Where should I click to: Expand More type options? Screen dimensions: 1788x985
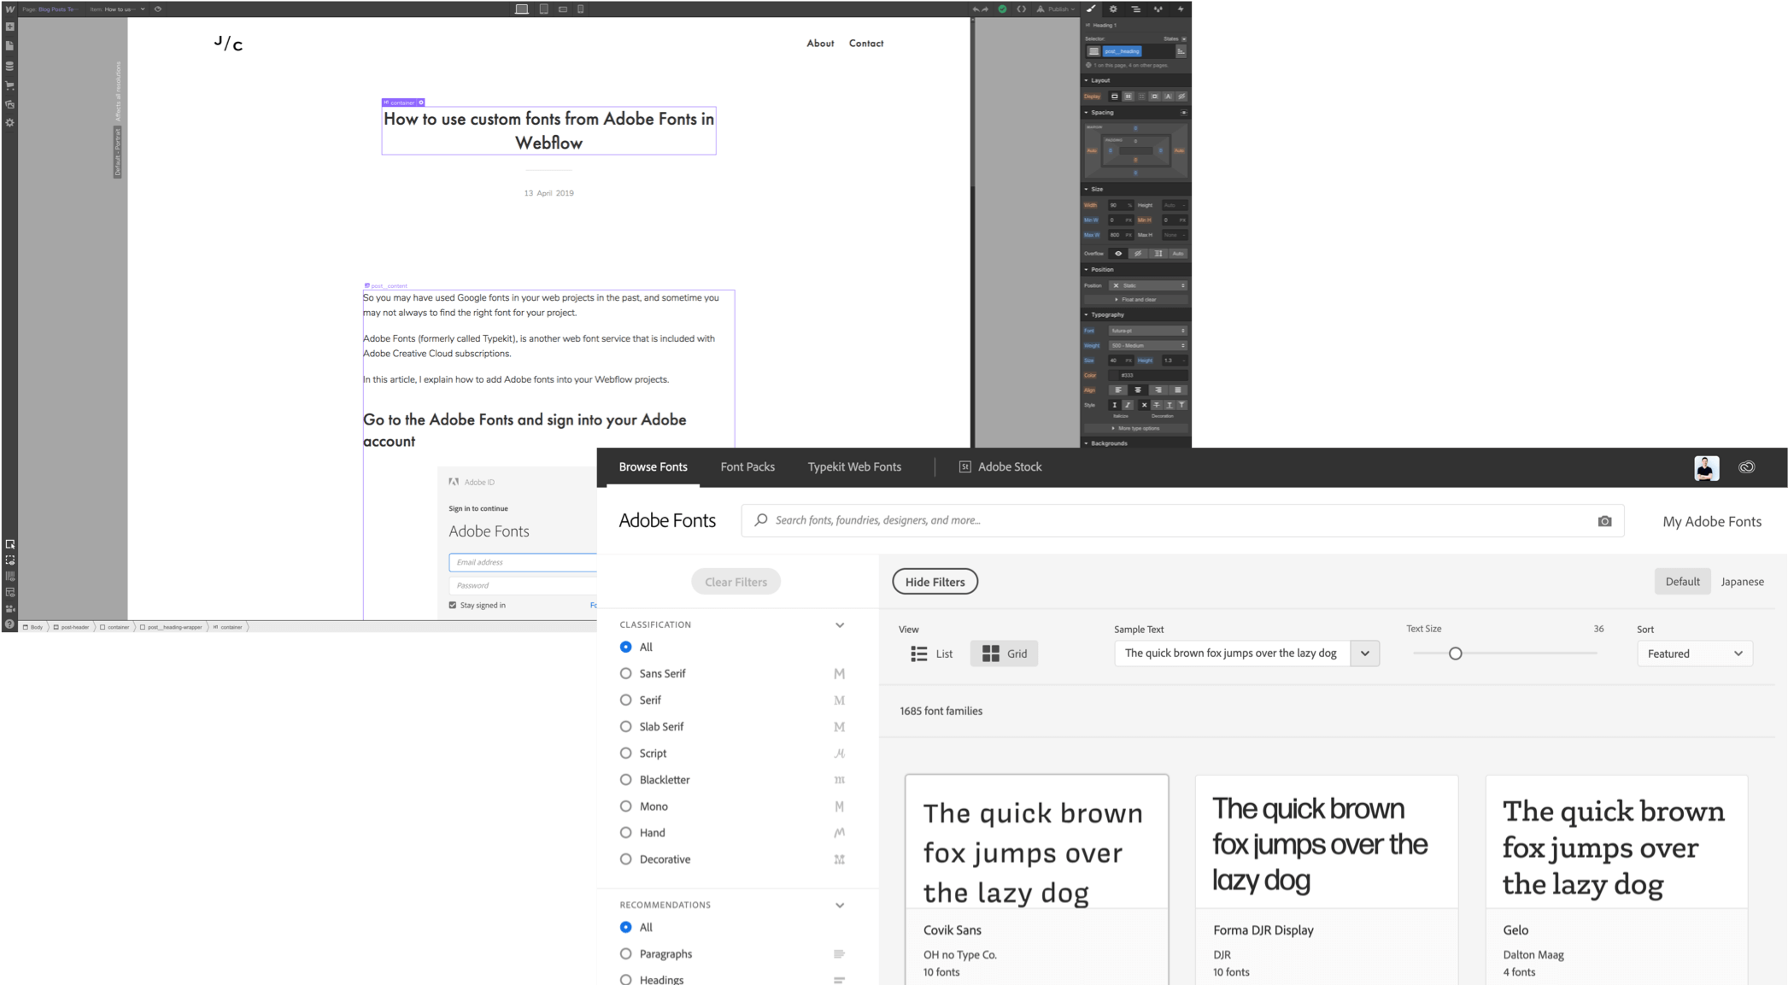coord(1135,428)
